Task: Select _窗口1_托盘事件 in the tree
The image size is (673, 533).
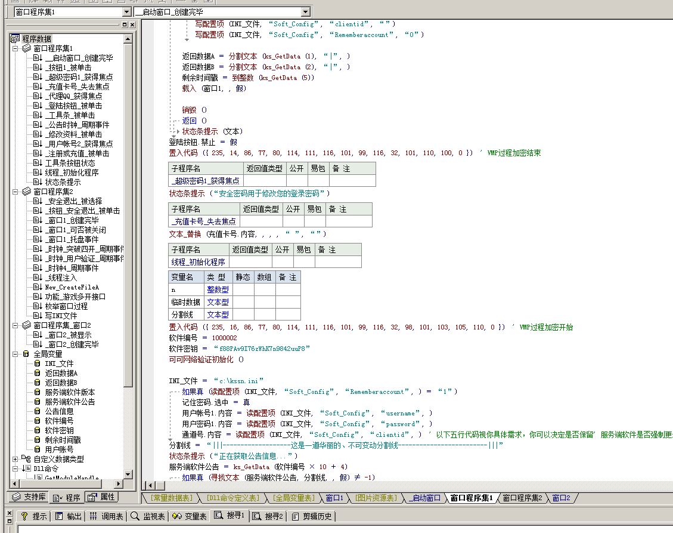Action: [72, 239]
